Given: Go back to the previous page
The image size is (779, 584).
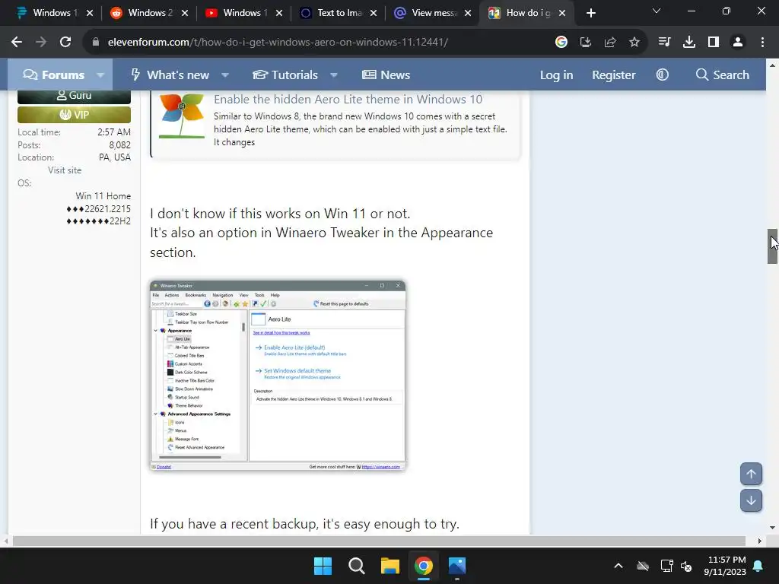Looking at the screenshot, I should pos(17,43).
